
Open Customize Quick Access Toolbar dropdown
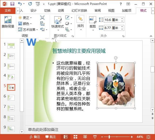pyautogui.click(x=44, y=4)
